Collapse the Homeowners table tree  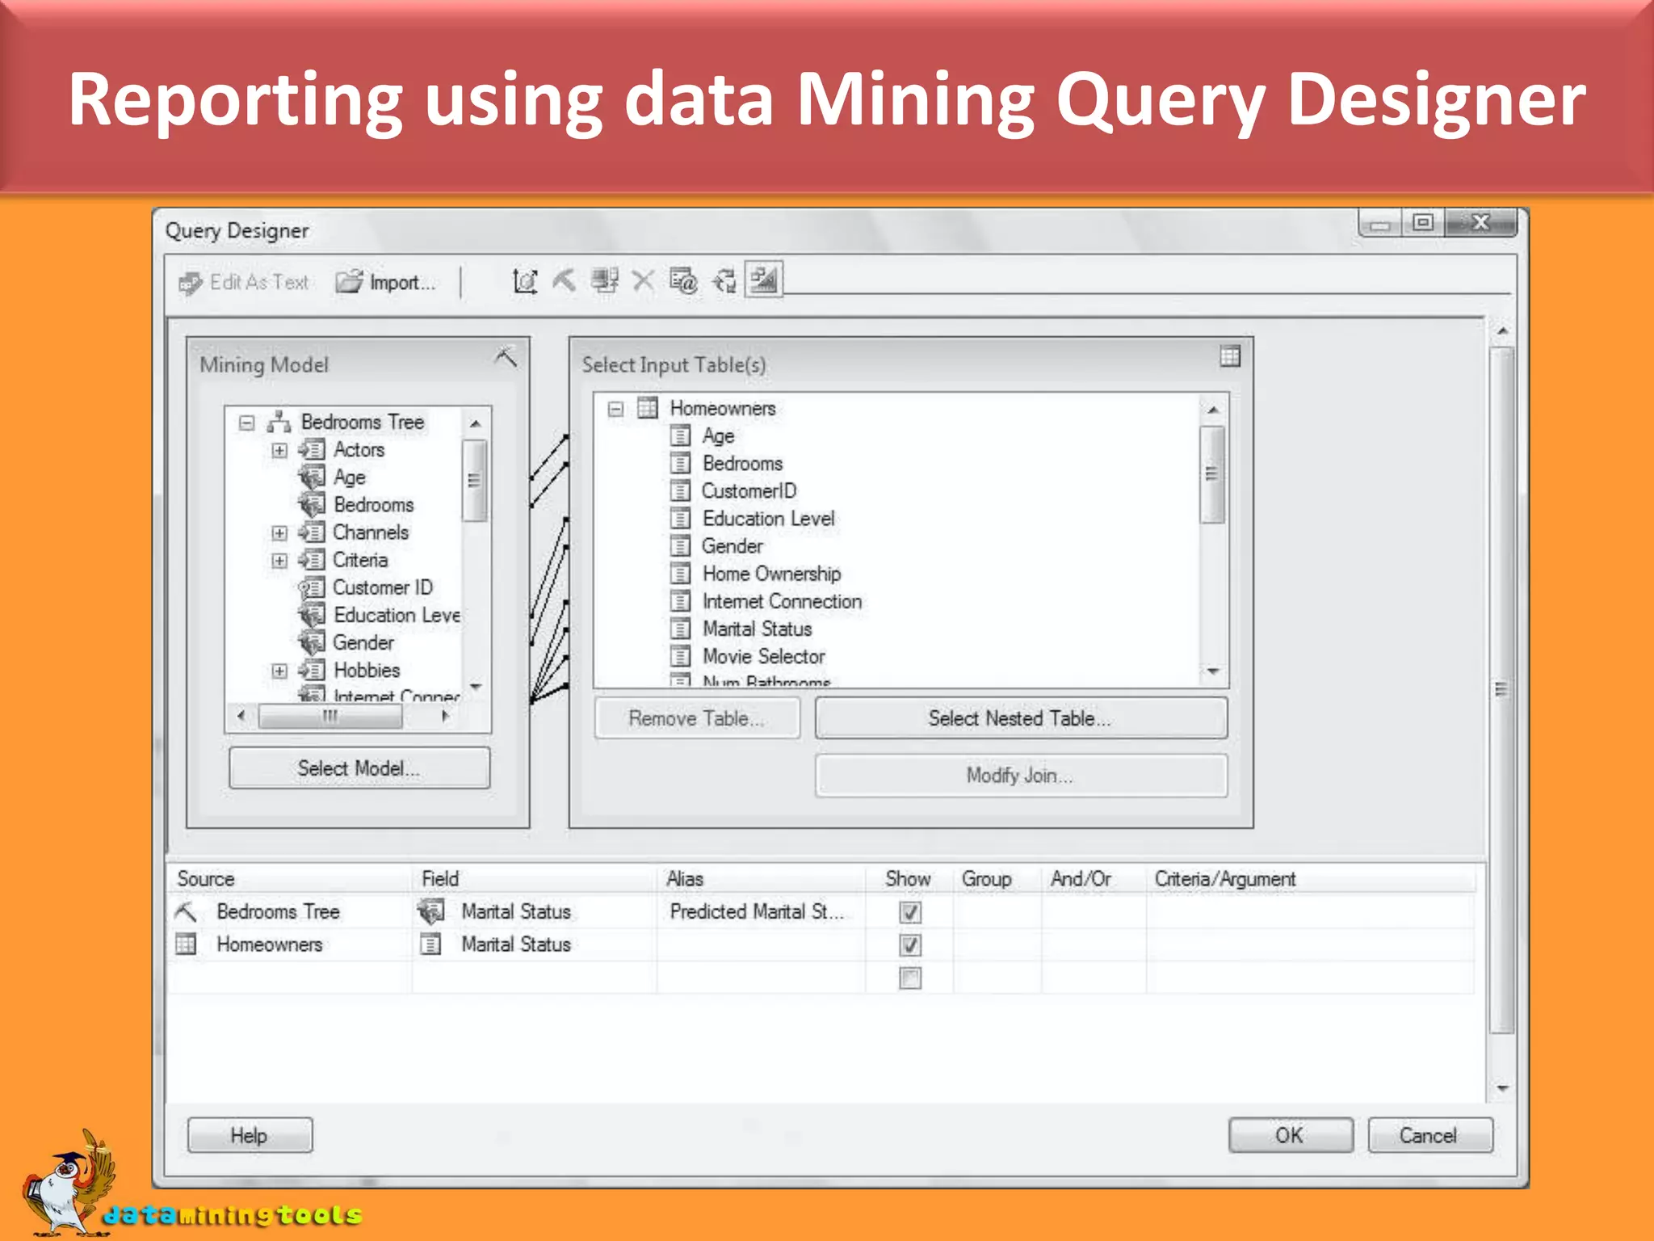pyautogui.click(x=615, y=409)
